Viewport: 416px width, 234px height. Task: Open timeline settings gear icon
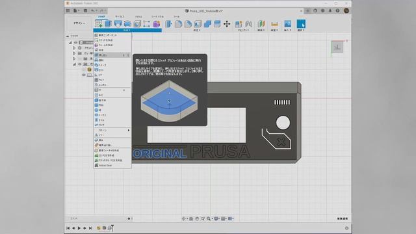pos(346,228)
